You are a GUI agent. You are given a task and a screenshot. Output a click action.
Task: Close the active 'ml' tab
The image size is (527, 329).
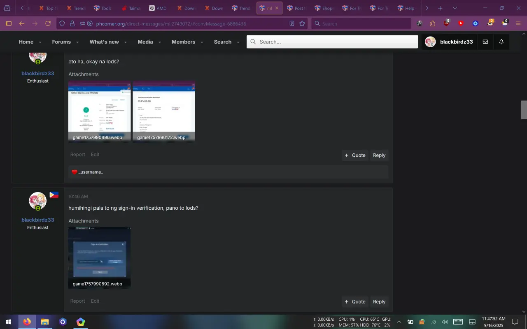pos(277,8)
